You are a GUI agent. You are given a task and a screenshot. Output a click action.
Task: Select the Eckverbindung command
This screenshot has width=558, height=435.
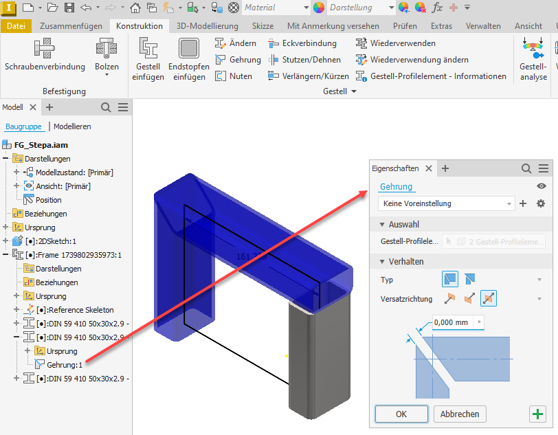tap(302, 43)
